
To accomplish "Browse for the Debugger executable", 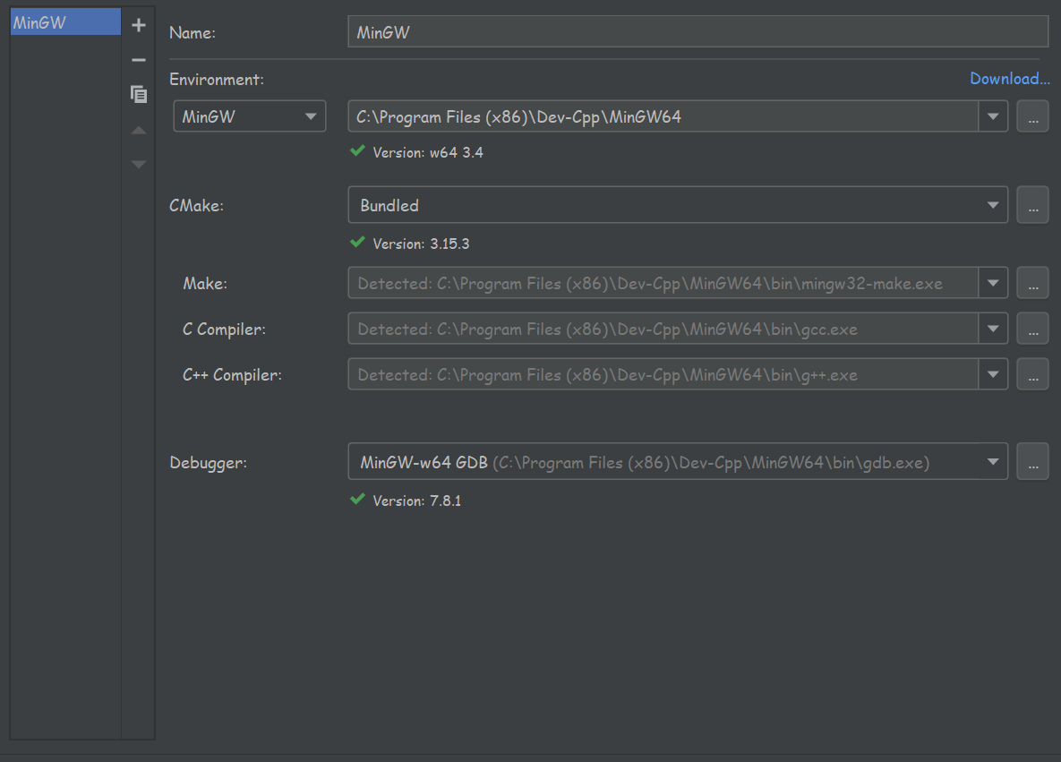I will tap(1032, 461).
